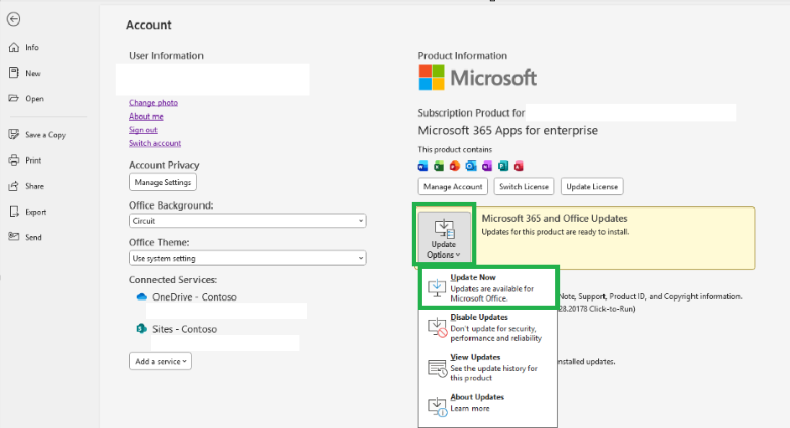This screenshot has height=428, width=790.
Task: Select View Updates menu entry
Action: 487,368
